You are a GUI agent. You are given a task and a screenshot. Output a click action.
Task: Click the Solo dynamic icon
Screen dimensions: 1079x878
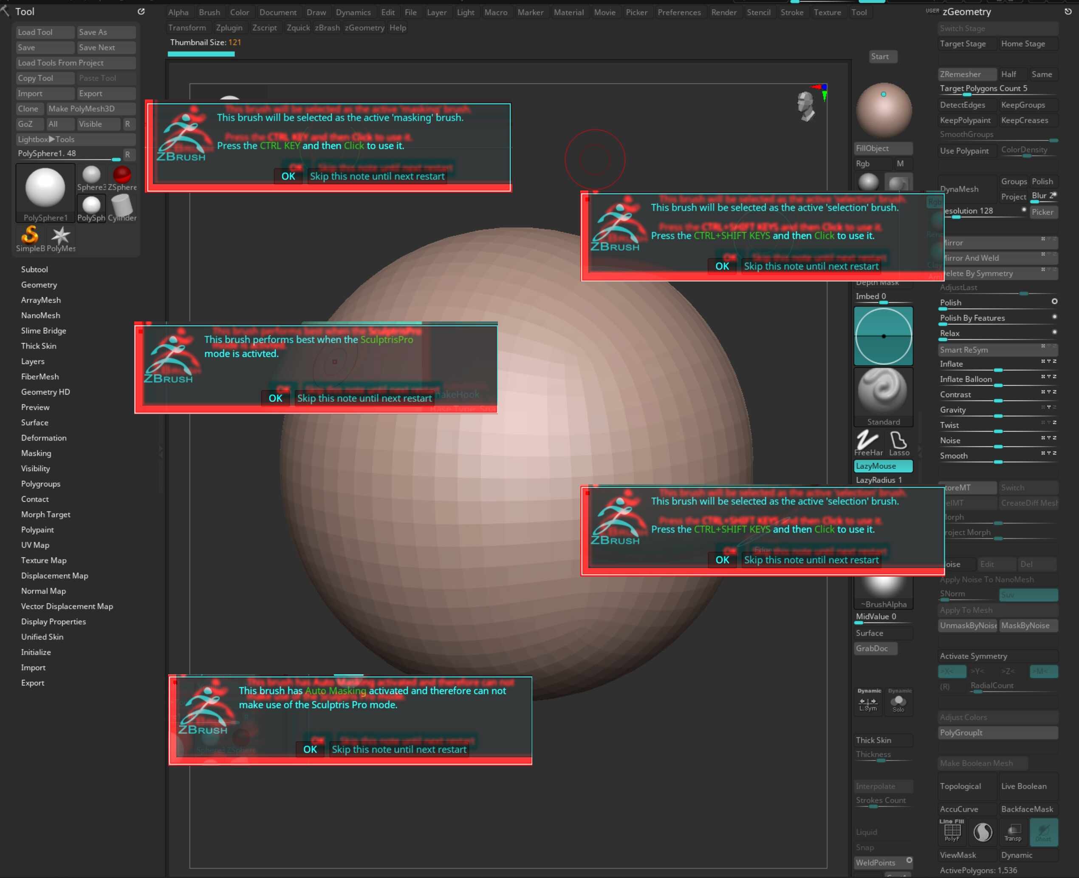pyautogui.click(x=898, y=702)
